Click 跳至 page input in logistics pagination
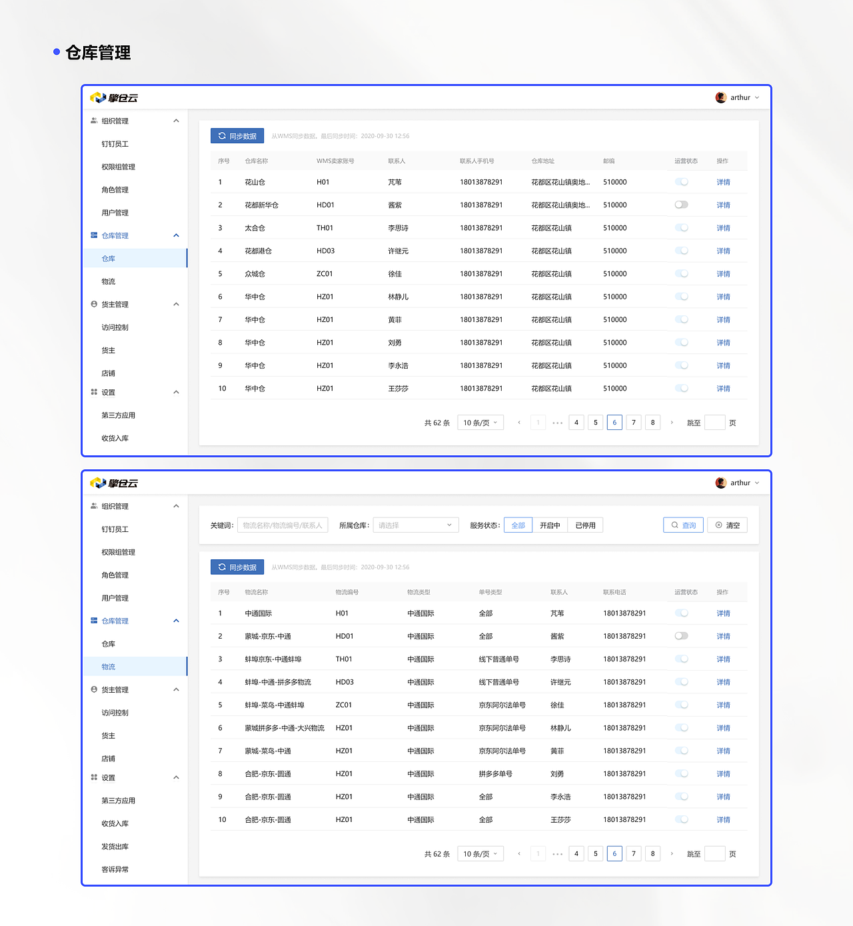The image size is (853, 926). click(715, 854)
